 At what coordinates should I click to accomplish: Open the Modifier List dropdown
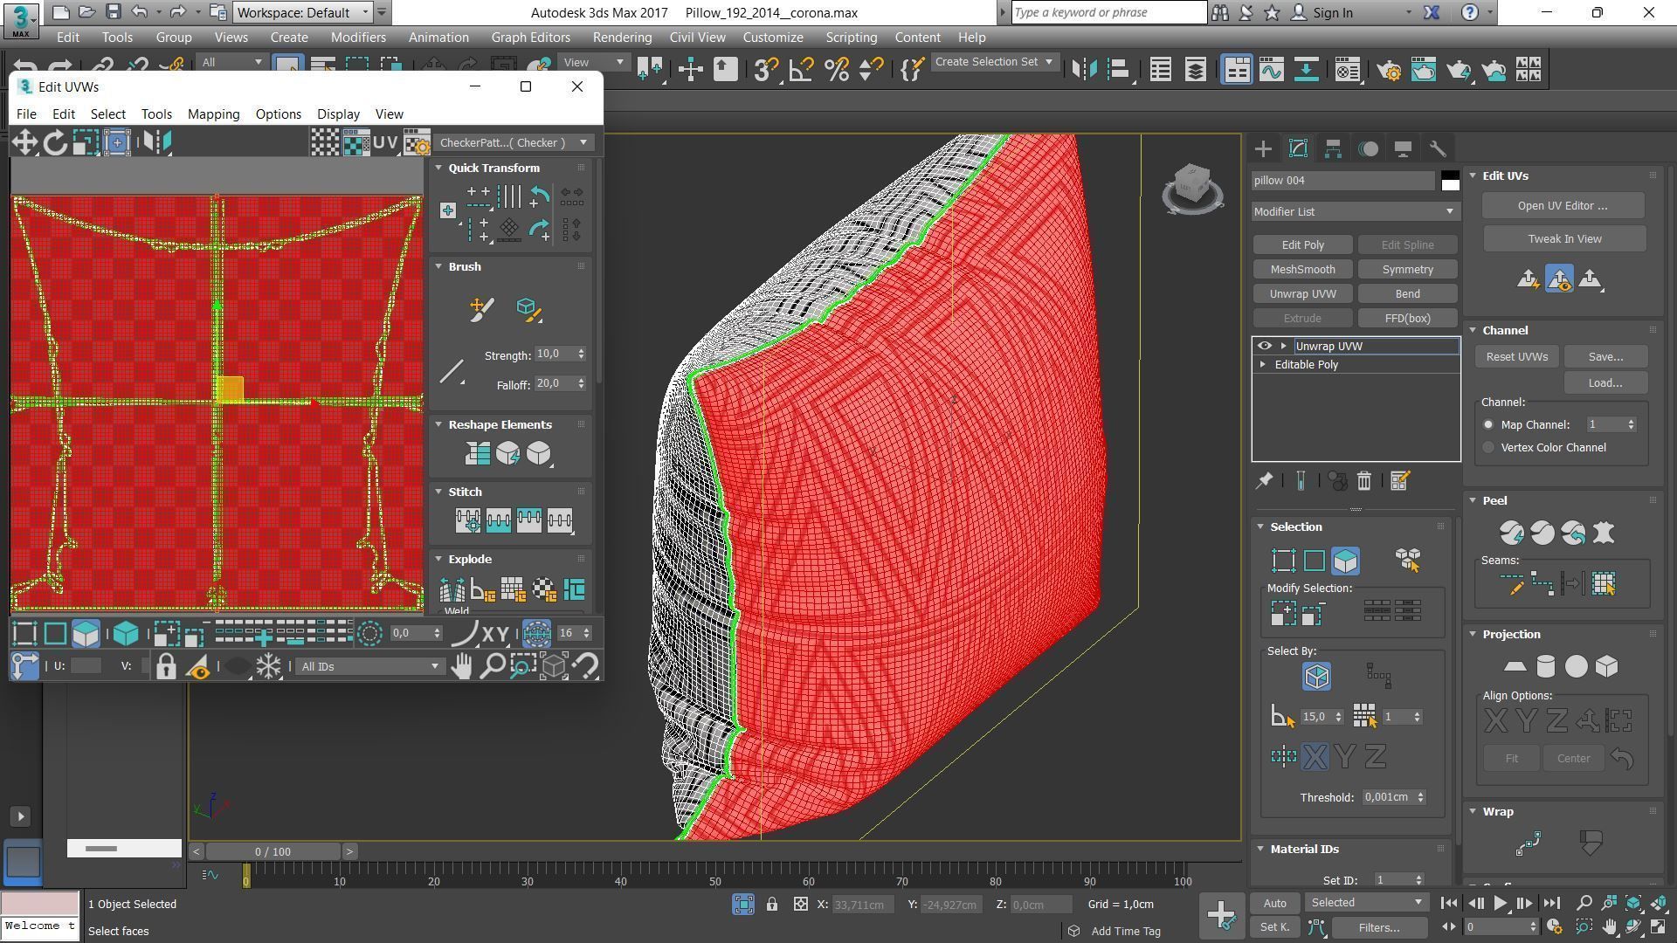[x=1355, y=211]
